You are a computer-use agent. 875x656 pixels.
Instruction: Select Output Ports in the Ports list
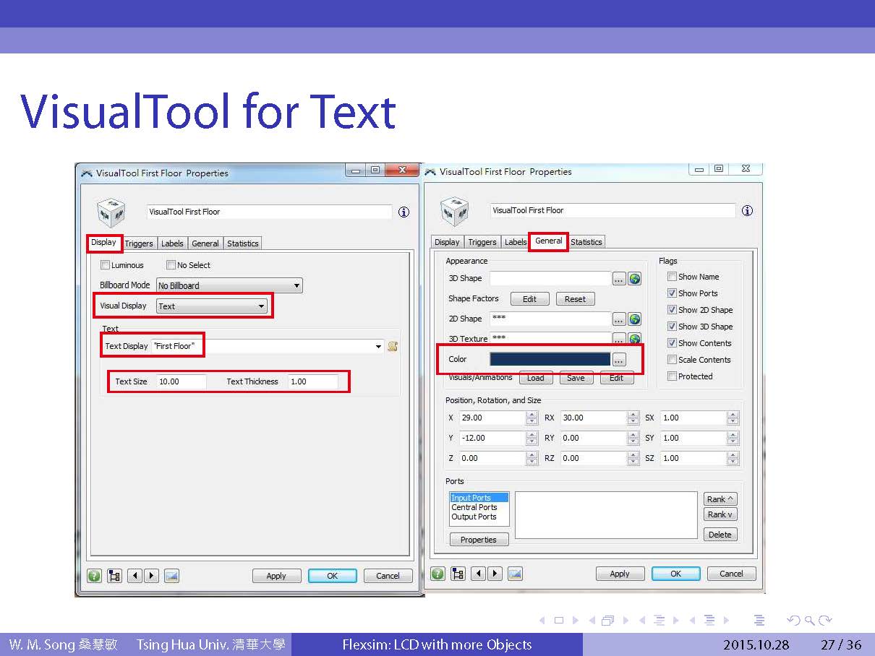click(474, 517)
